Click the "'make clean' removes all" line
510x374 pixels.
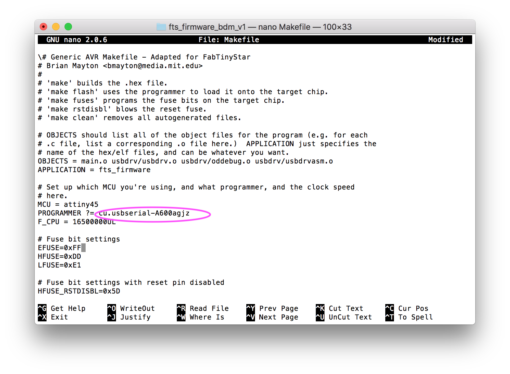click(140, 118)
